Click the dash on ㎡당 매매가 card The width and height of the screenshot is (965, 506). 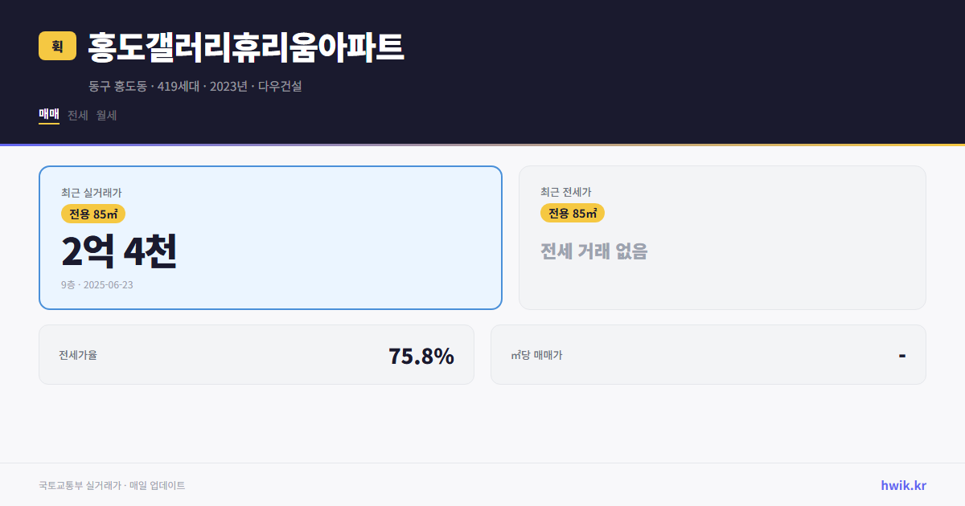901,354
